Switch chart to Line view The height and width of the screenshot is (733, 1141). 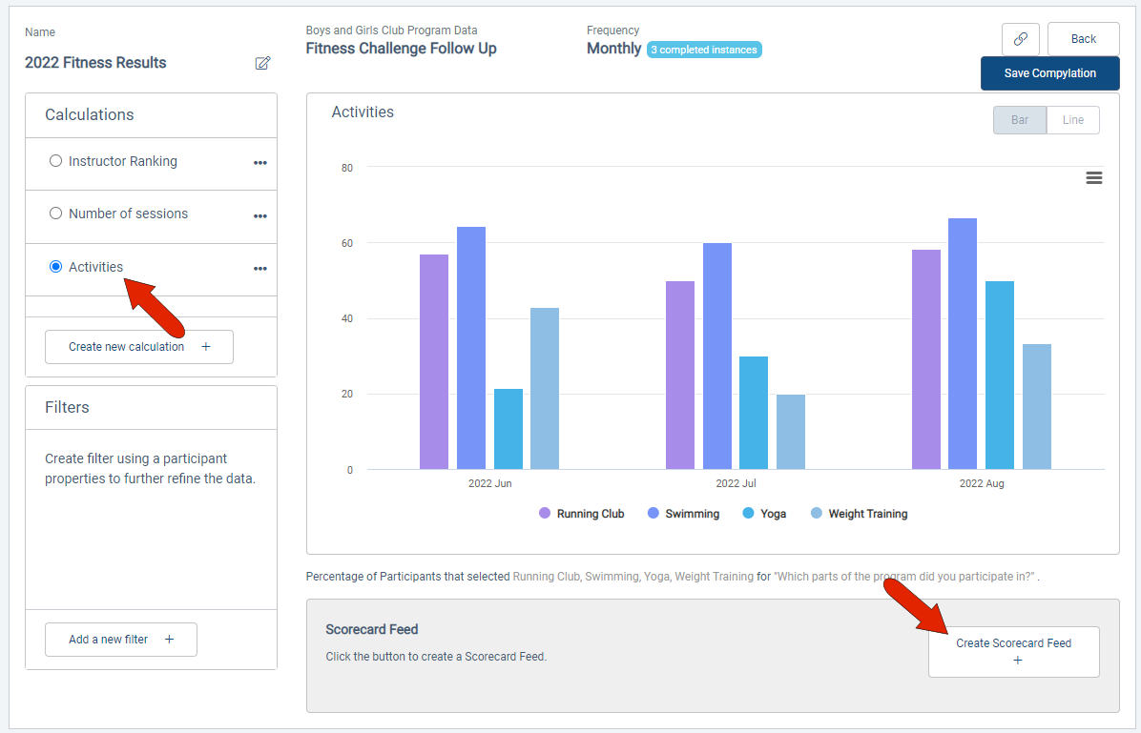(1072, 120)
